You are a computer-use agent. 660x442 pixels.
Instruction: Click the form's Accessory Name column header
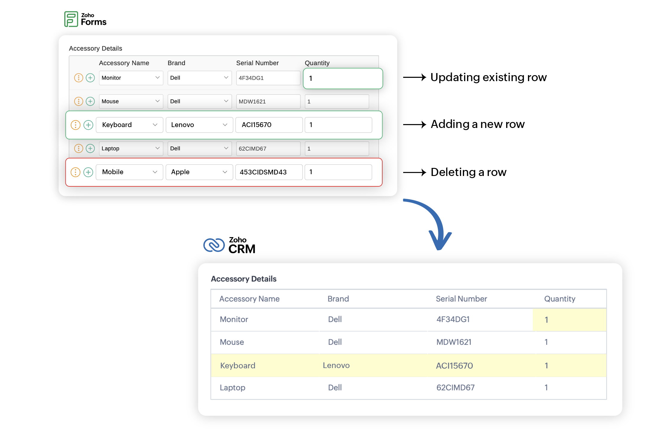coord(124,63)
